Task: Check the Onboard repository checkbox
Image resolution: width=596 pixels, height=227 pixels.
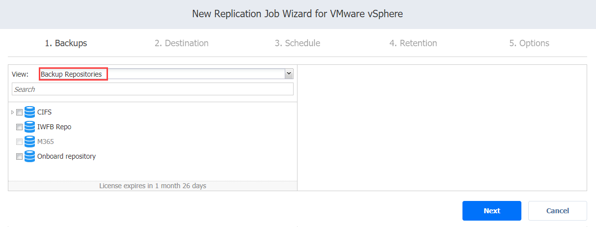Action: [19, 157]
